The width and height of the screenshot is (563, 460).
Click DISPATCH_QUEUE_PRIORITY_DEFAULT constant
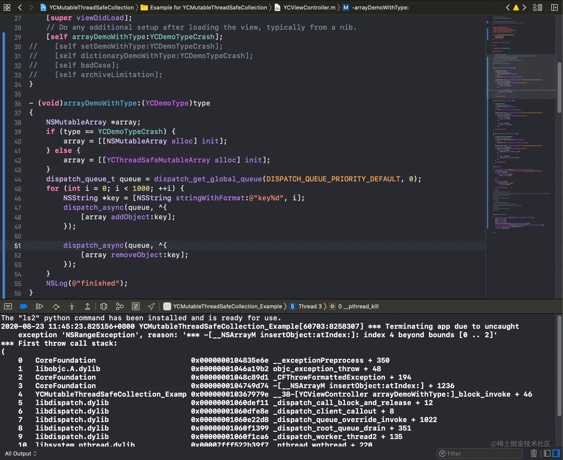click(333, 179)
